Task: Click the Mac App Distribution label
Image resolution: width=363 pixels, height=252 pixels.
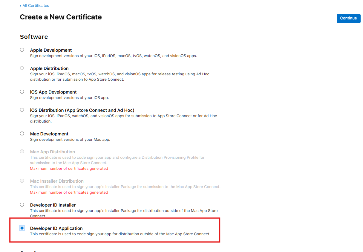Action: 53,152
